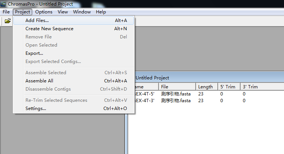The width and height of the screenshot is (284, 154).
Task: Click the 3' Trim column header
Action: click(x=250, y=87)
